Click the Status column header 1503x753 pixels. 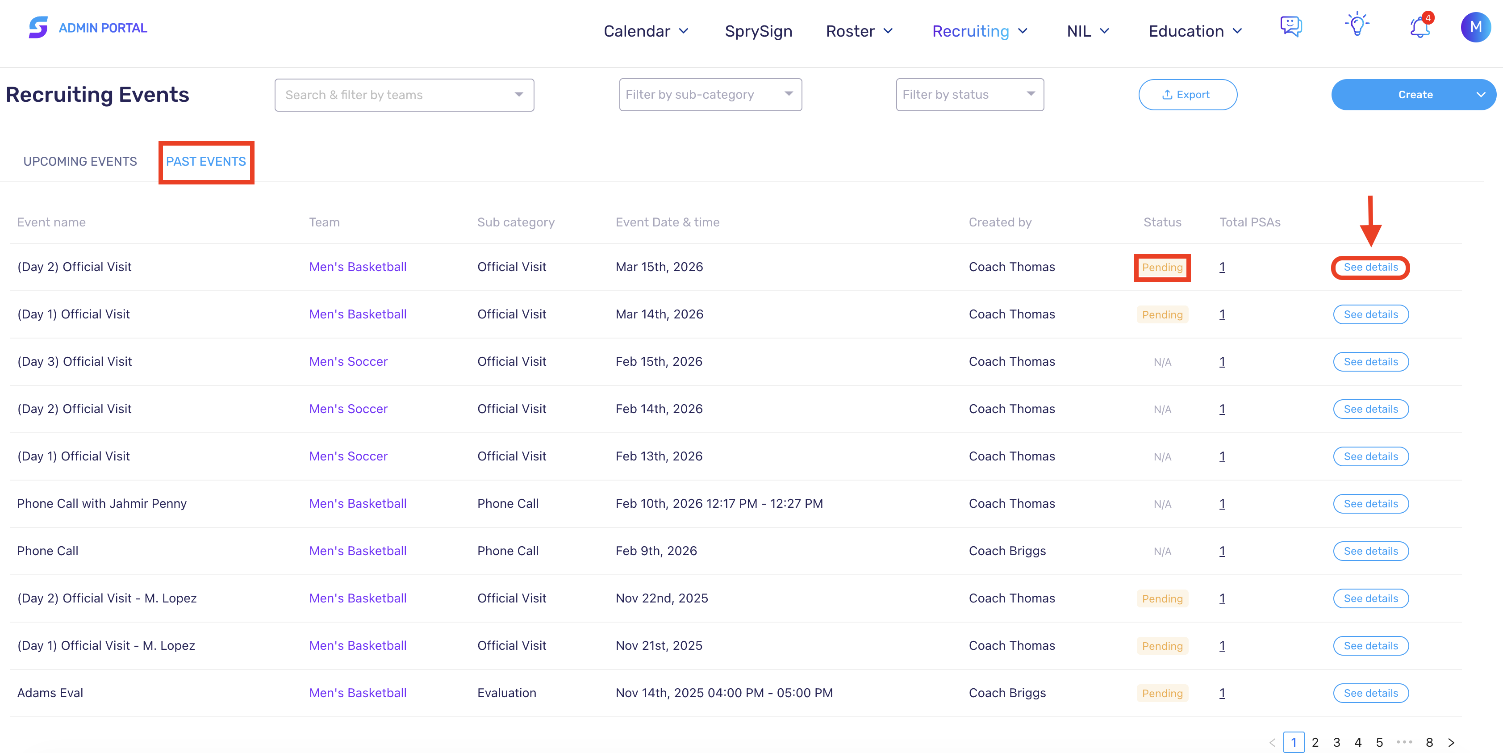coord(1162,222)
